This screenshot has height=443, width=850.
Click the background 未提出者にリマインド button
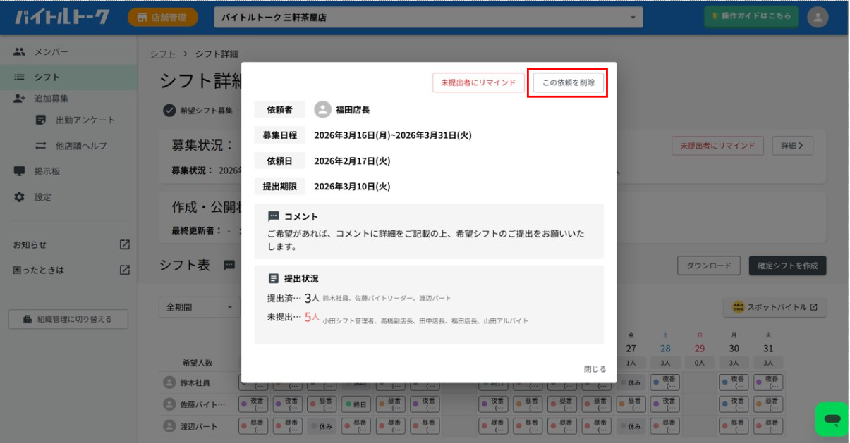pos(717,146)
